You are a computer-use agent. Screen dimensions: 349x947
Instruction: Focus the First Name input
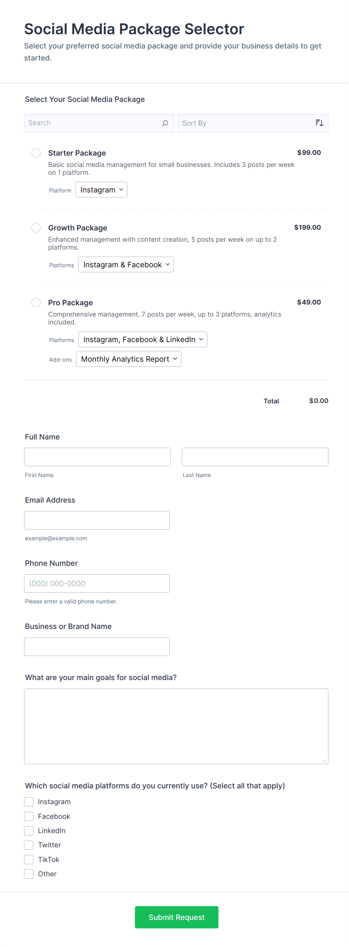coord(97,457)
